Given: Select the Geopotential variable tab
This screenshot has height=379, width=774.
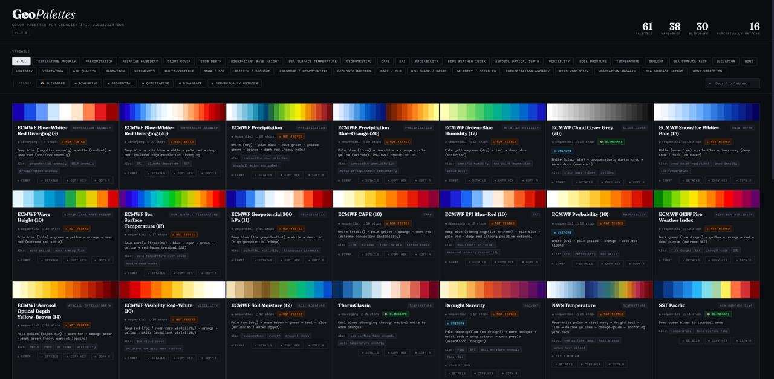Looking at the screenshot, I should click(359, 61).
